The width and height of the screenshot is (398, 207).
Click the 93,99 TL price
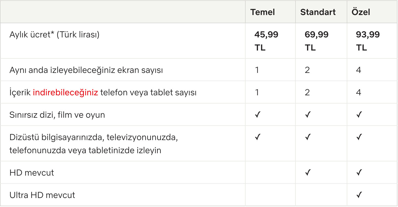(x=368, y=41)
